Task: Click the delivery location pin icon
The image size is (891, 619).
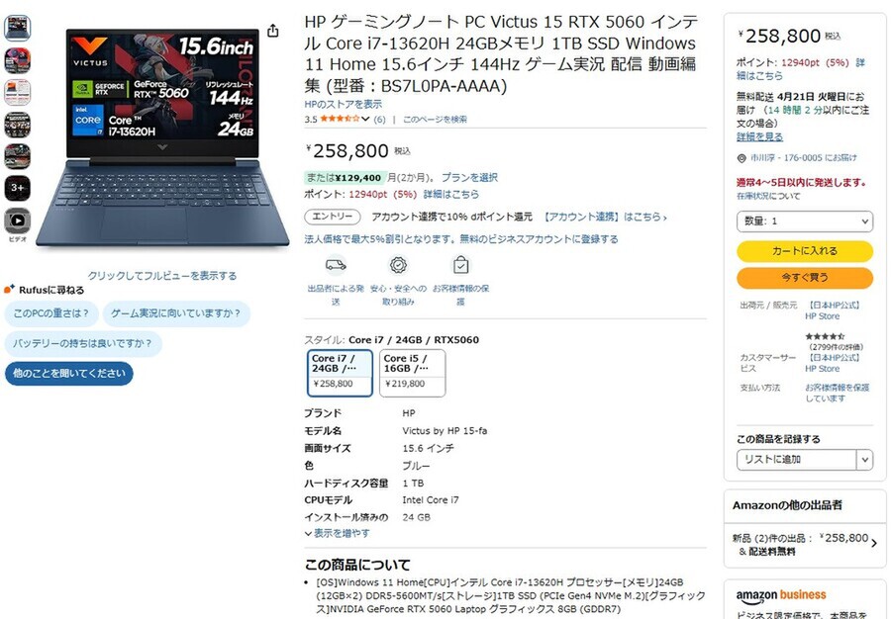Action: click(742, 158)
